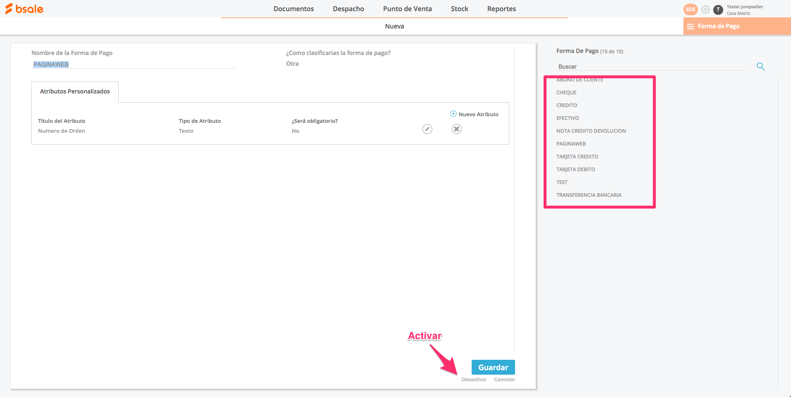Edit the Numero de Orden attribute
The image size is (791, 397).
point(427,129)
